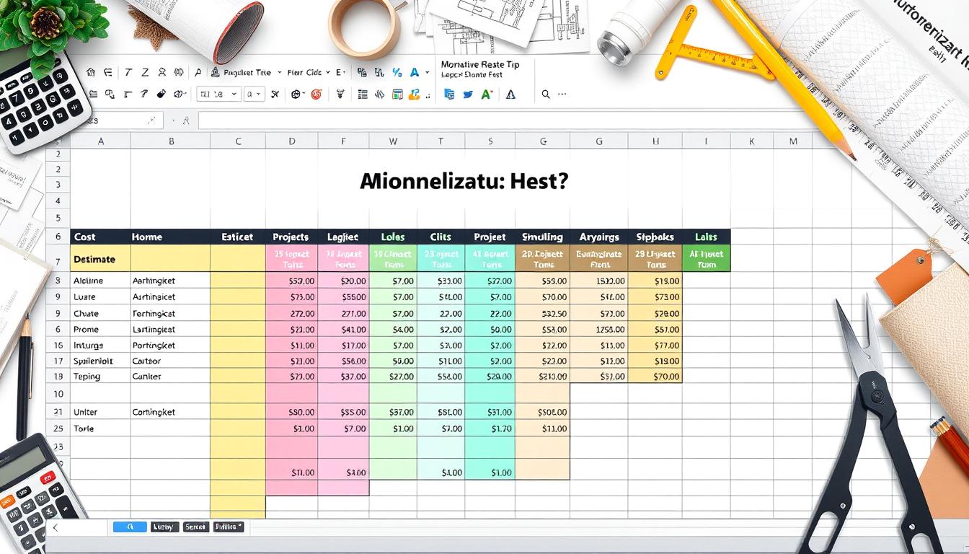Select the Alcline row label cell
This screenshot has height=554, width=969.
click(x=100, y=281)
